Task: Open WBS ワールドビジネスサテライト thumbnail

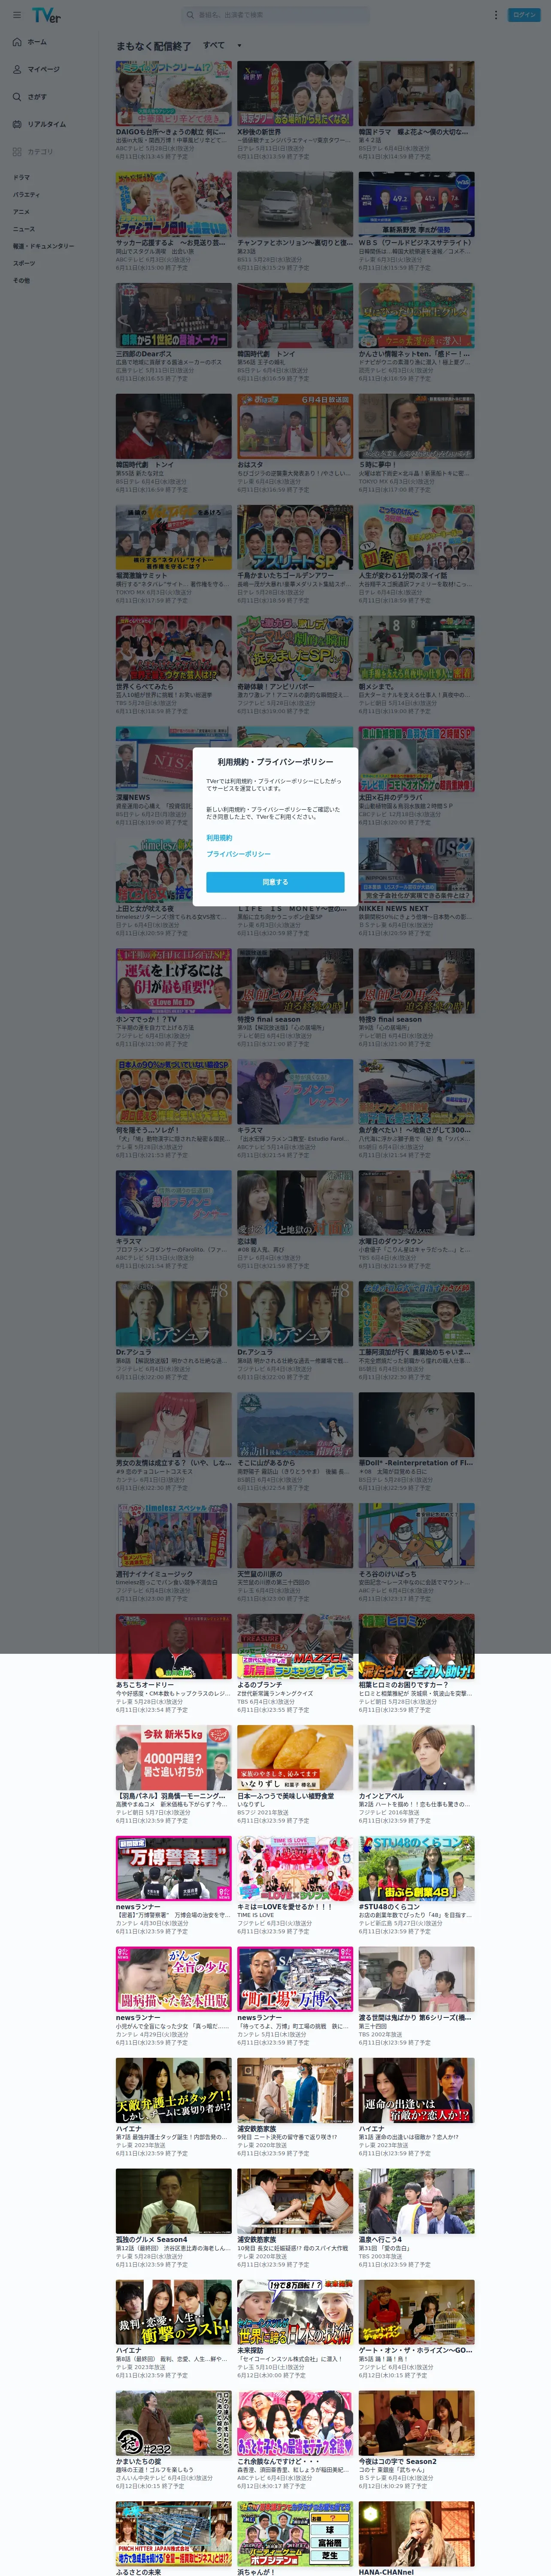Action: tap(417, 204)
